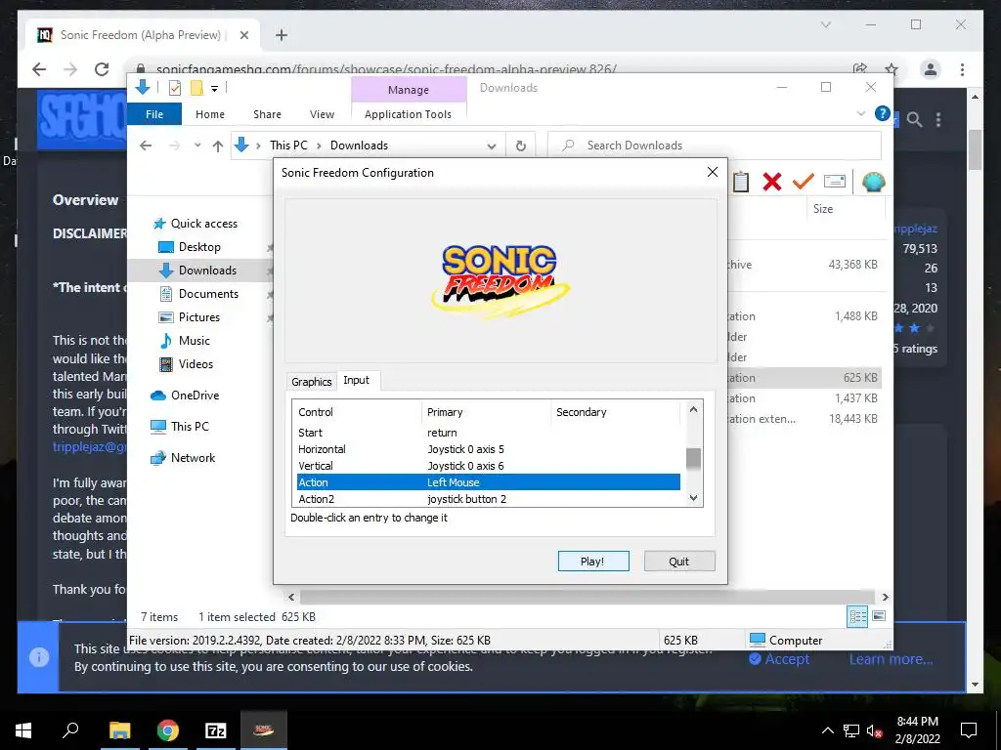Go back in Chrome browser

tap(39, 69)
